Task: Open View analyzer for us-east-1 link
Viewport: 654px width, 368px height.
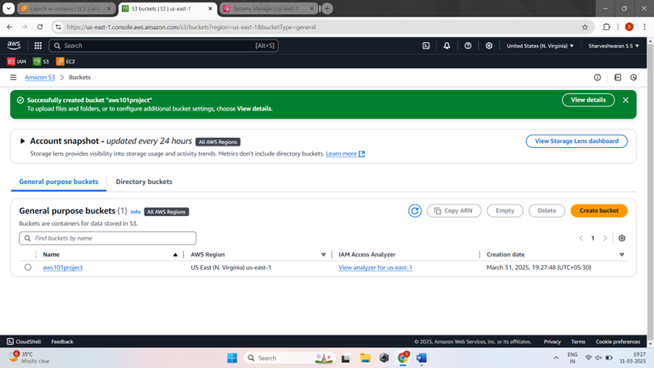Action: click(375, 267)
